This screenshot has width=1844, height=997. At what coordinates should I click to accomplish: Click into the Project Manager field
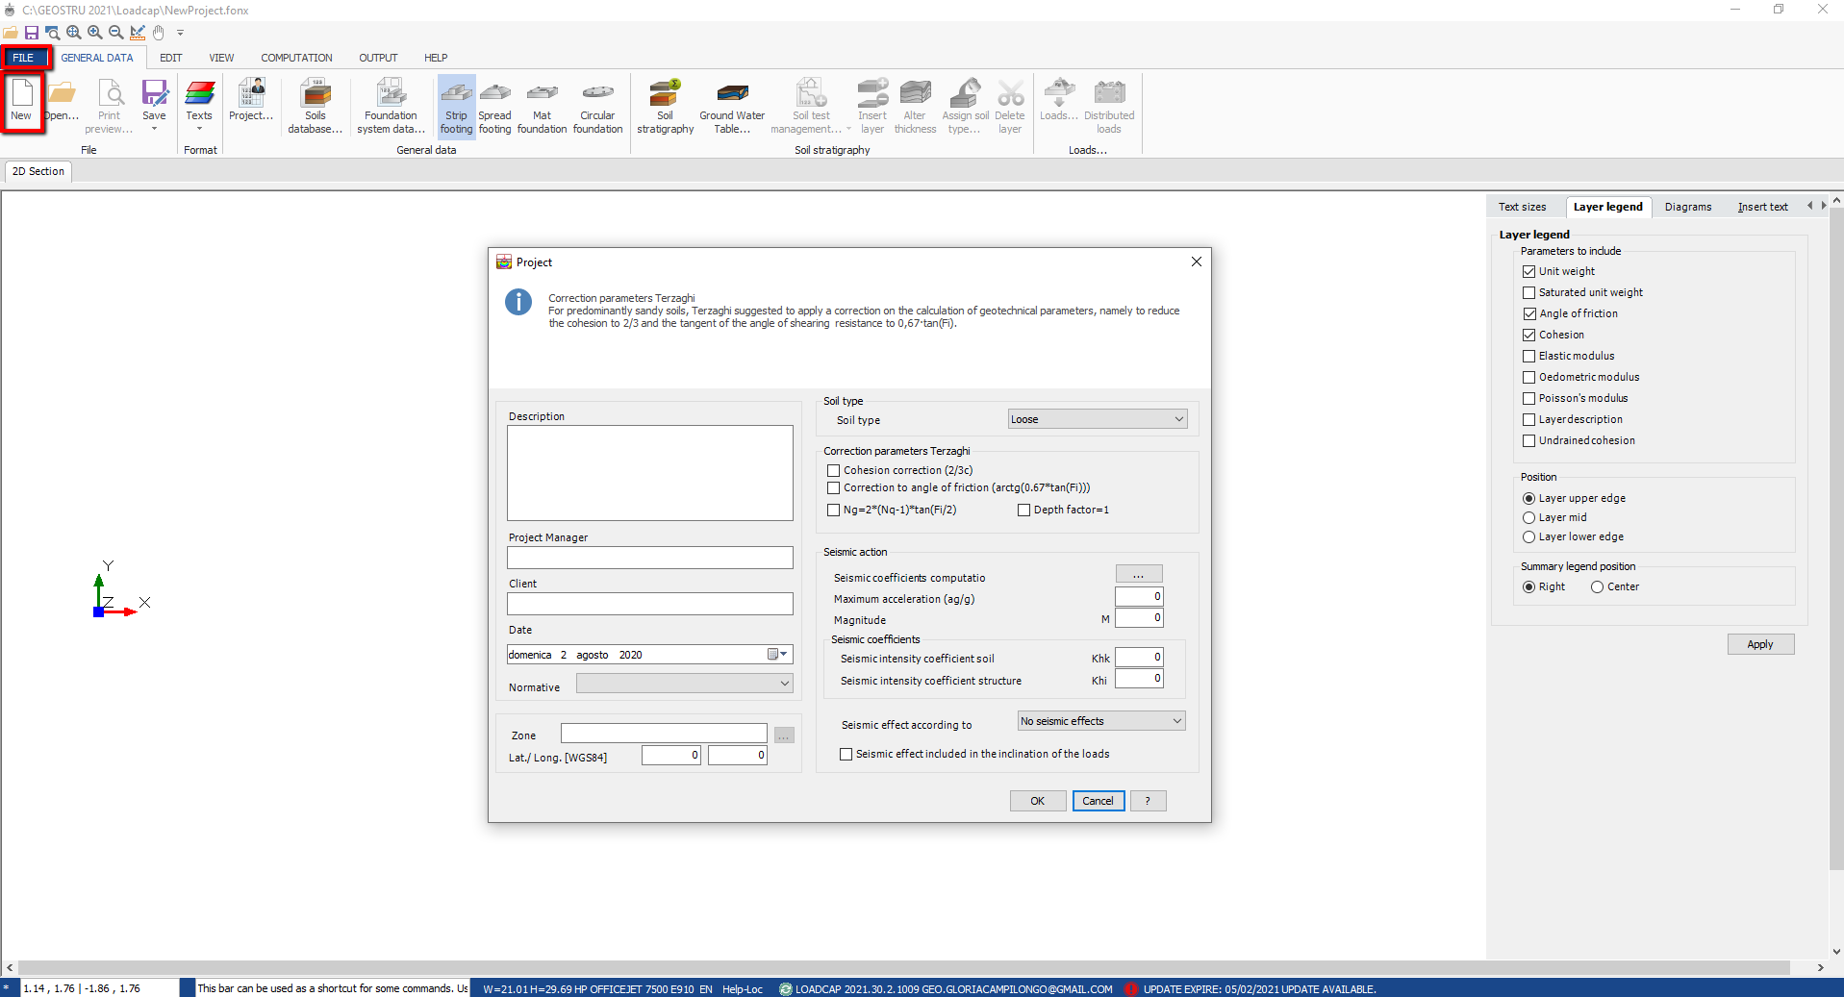coord(650,558)
